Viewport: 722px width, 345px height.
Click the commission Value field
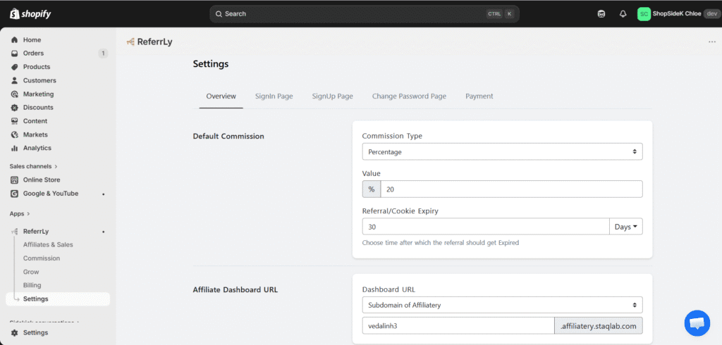(511, 189)
